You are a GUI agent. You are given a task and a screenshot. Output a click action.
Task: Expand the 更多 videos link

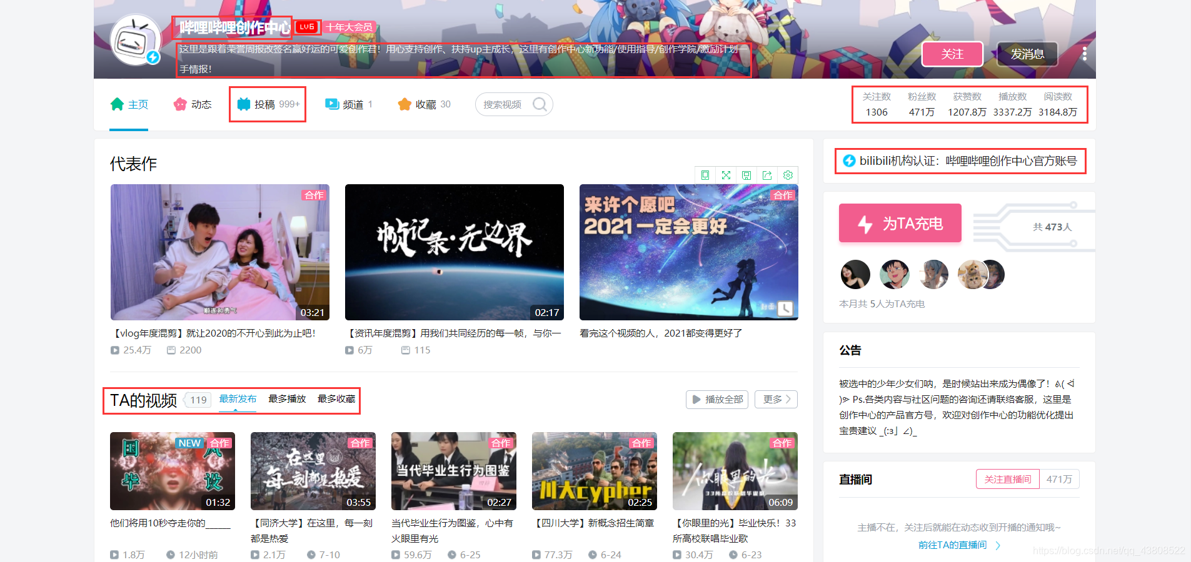click(776, 399)
